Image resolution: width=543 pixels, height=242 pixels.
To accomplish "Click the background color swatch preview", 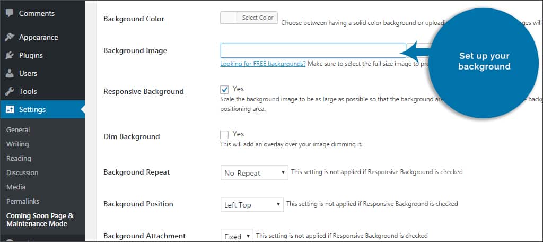I will [x=229, y=18].
